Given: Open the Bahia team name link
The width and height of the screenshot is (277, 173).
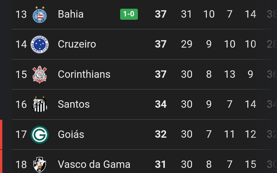Looking at the screenshot, I should click(71, 14).
